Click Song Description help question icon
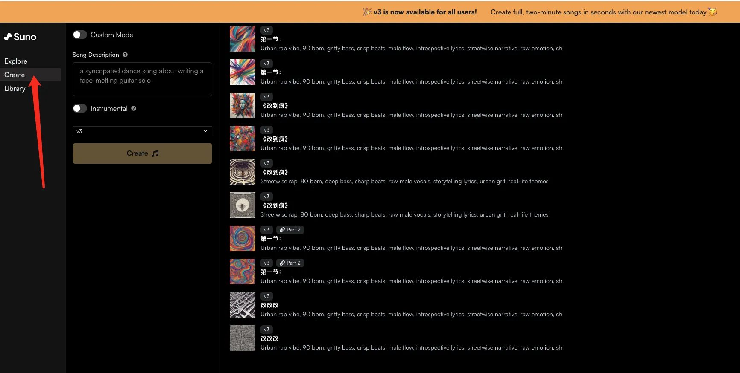The image size is (740, 373). coord(125,55)
